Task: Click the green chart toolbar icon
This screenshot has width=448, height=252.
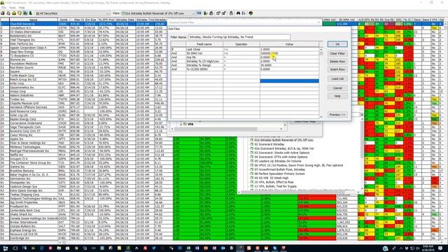Action: (25, 13)
